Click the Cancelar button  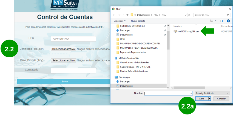click(221, 99)
